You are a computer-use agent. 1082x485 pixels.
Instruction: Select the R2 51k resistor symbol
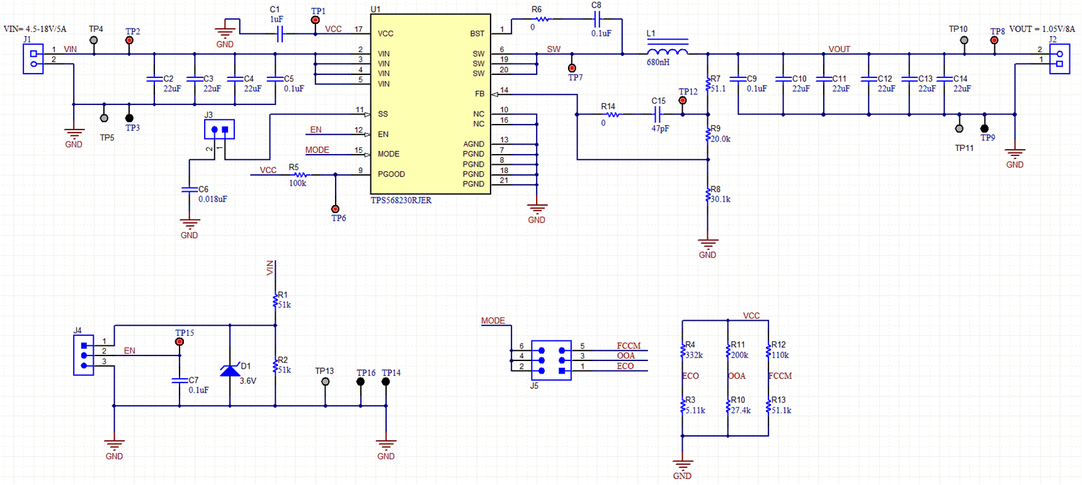click(275, 365)
